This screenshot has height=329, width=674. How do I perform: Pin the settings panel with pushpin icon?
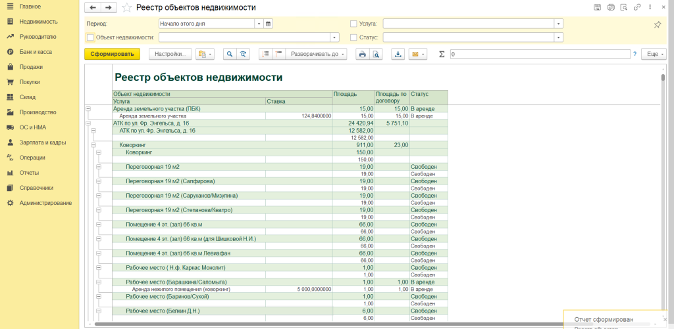click(657, 24)
